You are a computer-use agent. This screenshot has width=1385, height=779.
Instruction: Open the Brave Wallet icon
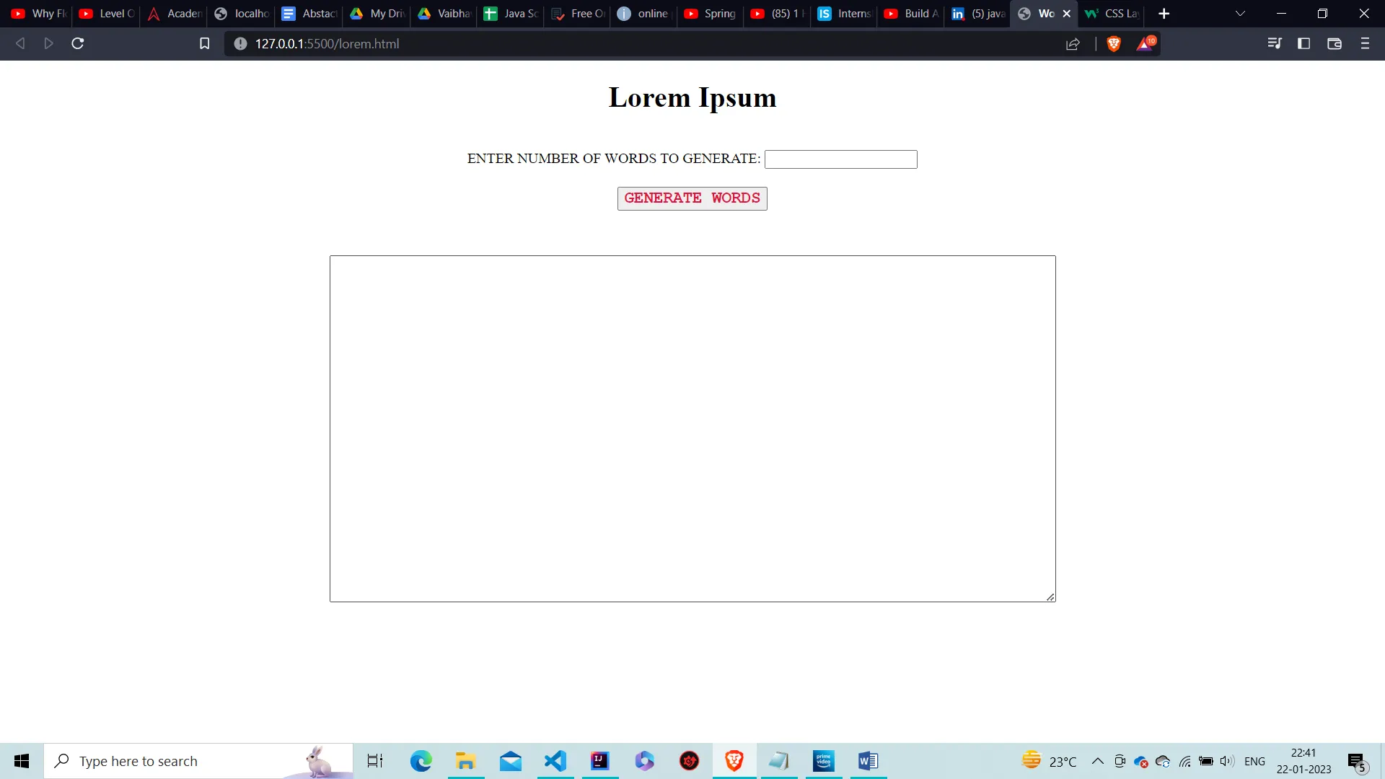point(1334,43)
